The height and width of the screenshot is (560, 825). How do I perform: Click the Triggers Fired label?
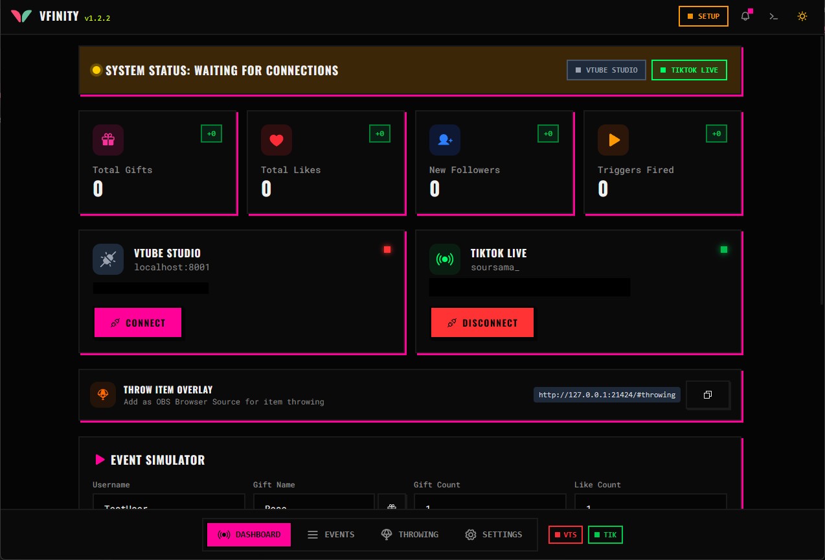coord(636,170)
